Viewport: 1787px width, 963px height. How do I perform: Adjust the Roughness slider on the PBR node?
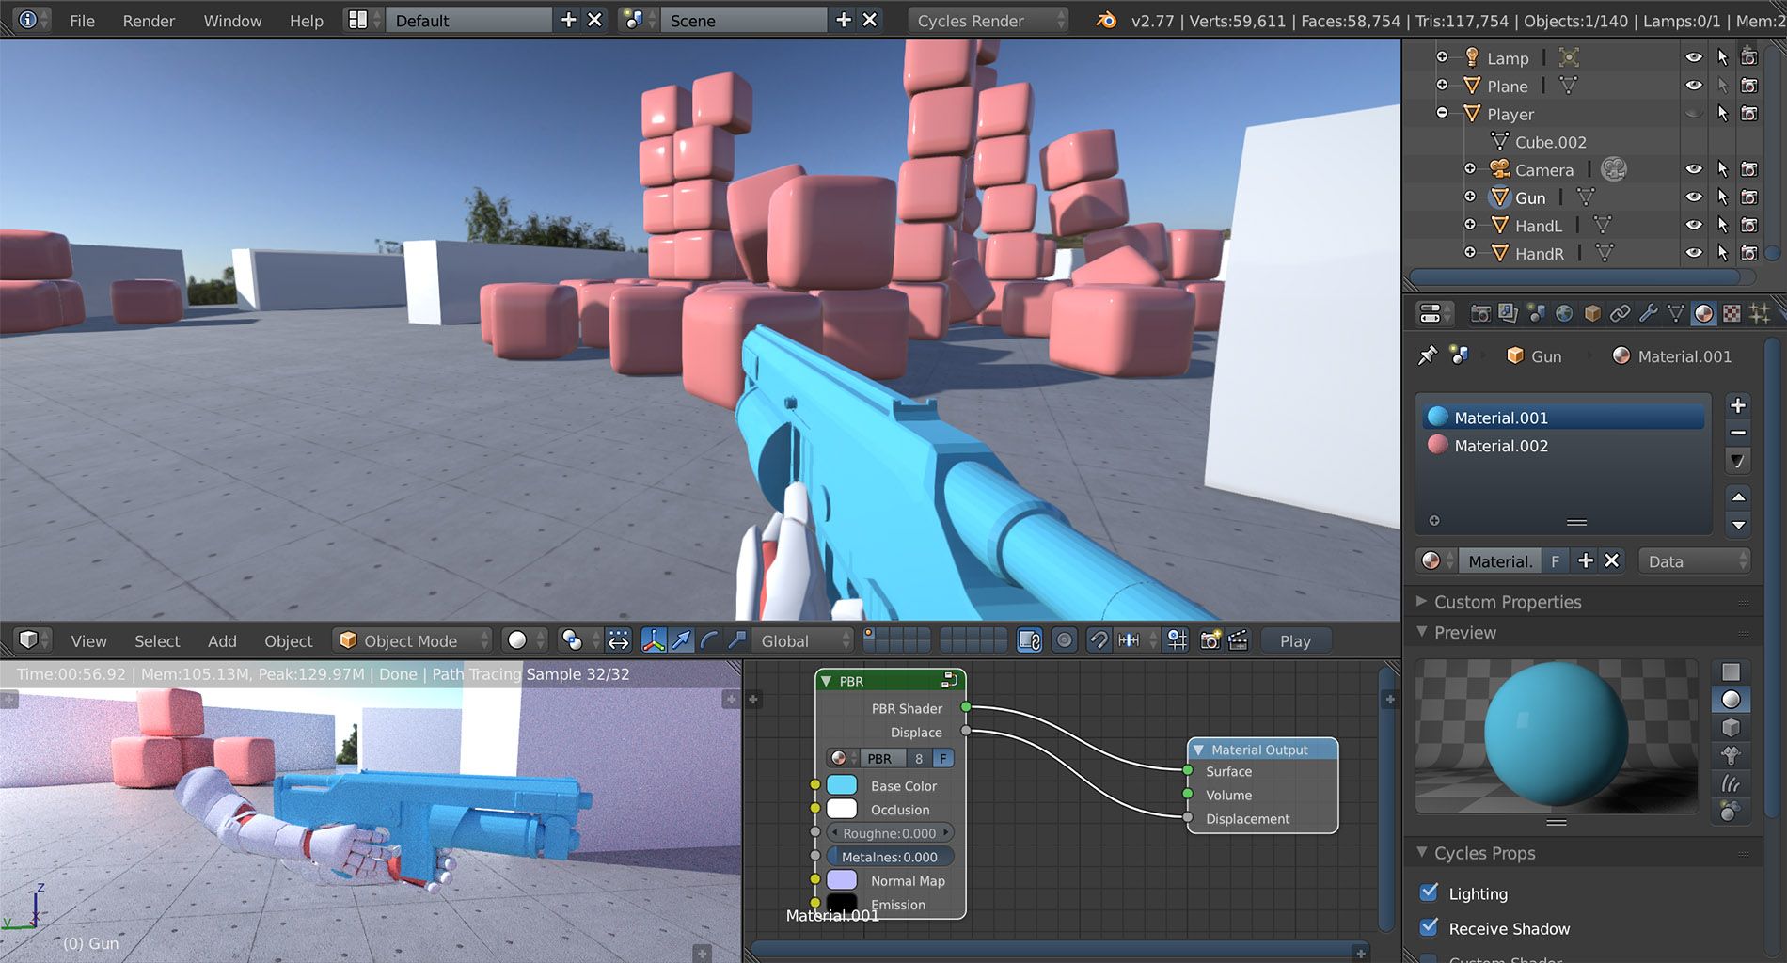[889, 833]
